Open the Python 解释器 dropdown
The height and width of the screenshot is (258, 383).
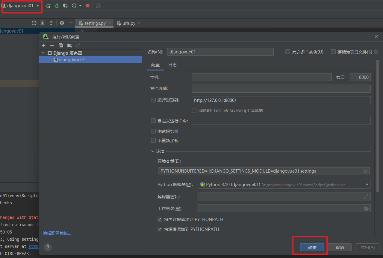284,185
